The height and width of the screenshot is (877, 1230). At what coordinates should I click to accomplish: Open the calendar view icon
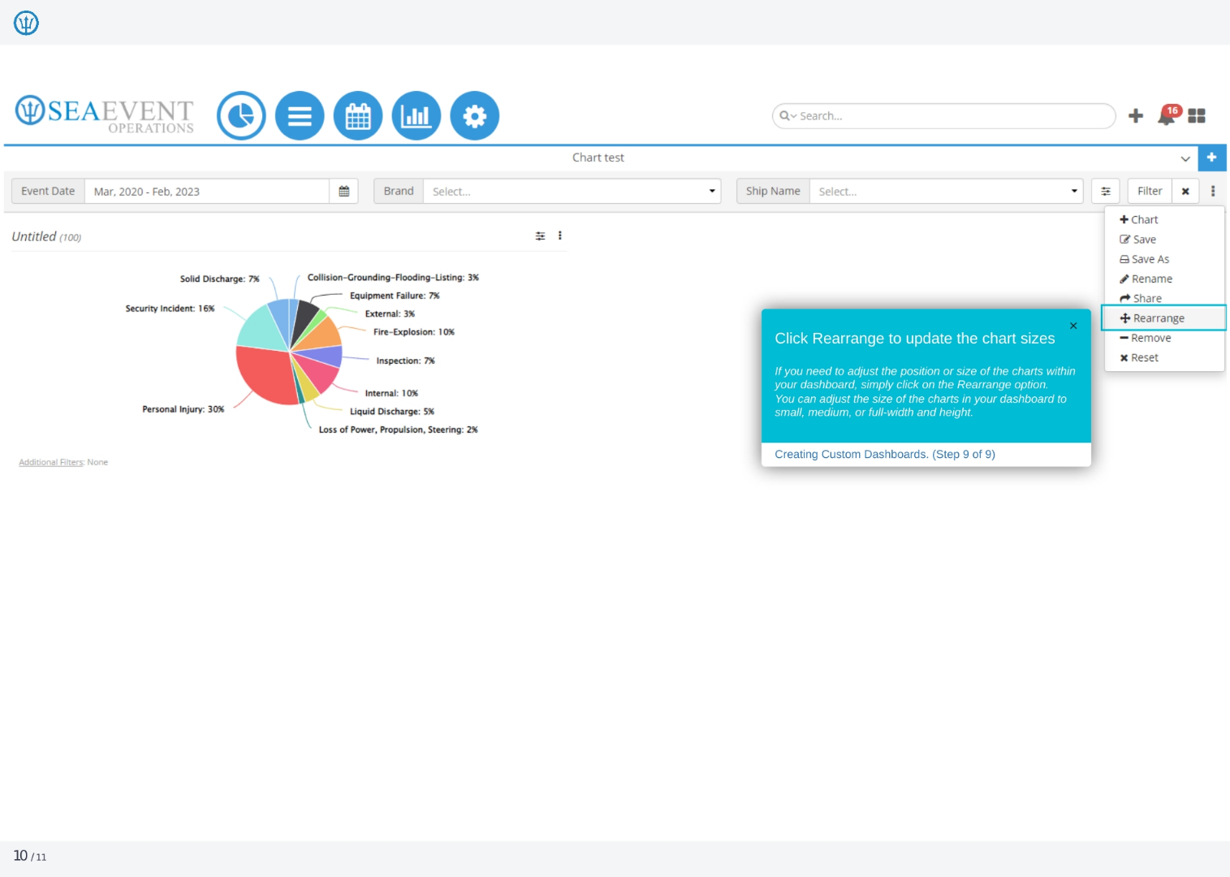click(x=358, y=116)
